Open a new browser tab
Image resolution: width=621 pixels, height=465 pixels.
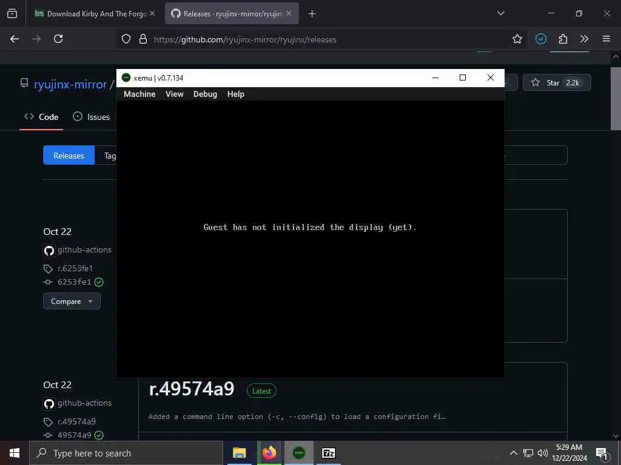[x=312, y=14]
